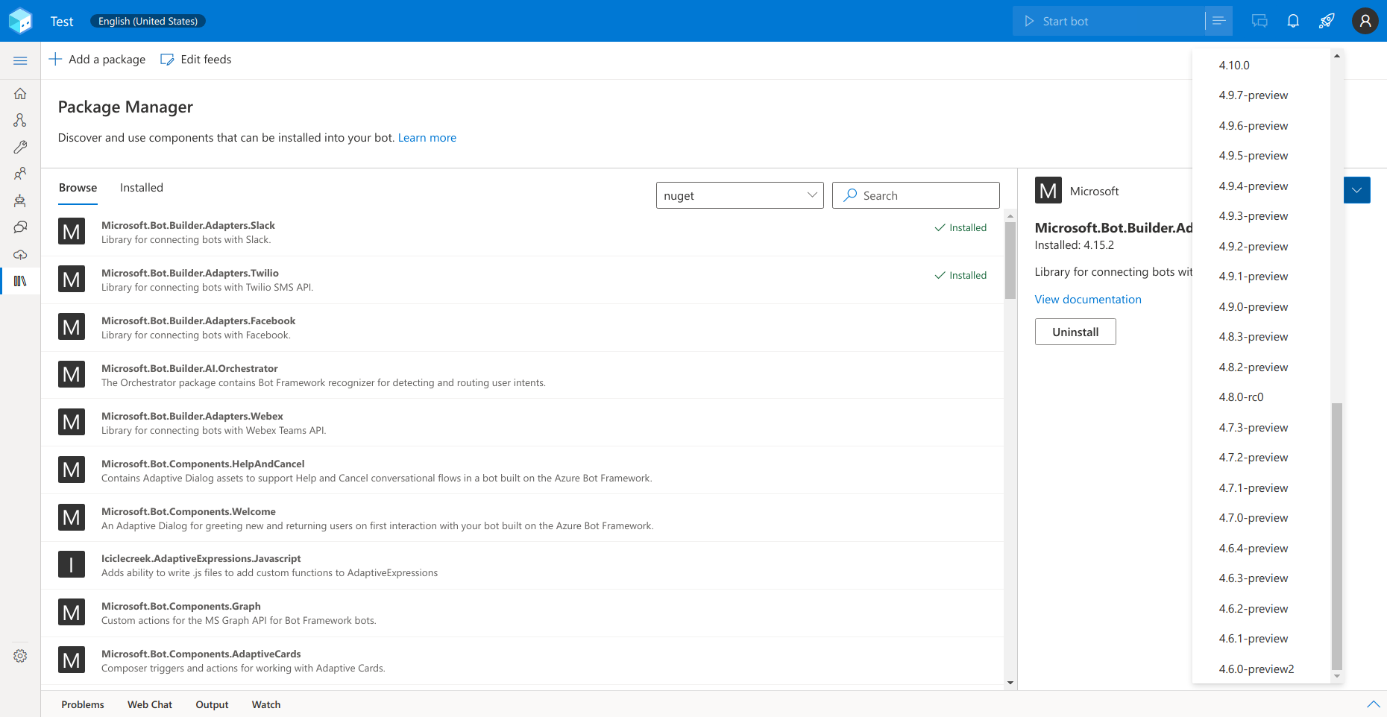Select Microsoft.Bot.Components.HelpAndCancel package

tap(522, 470)
